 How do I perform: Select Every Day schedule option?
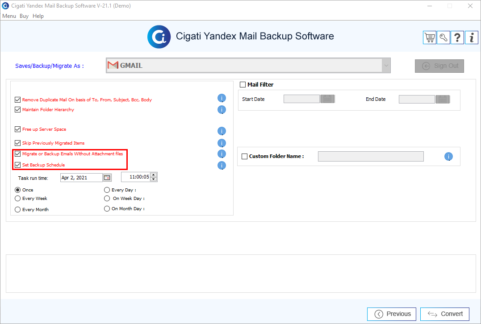(x=107, y=190)
